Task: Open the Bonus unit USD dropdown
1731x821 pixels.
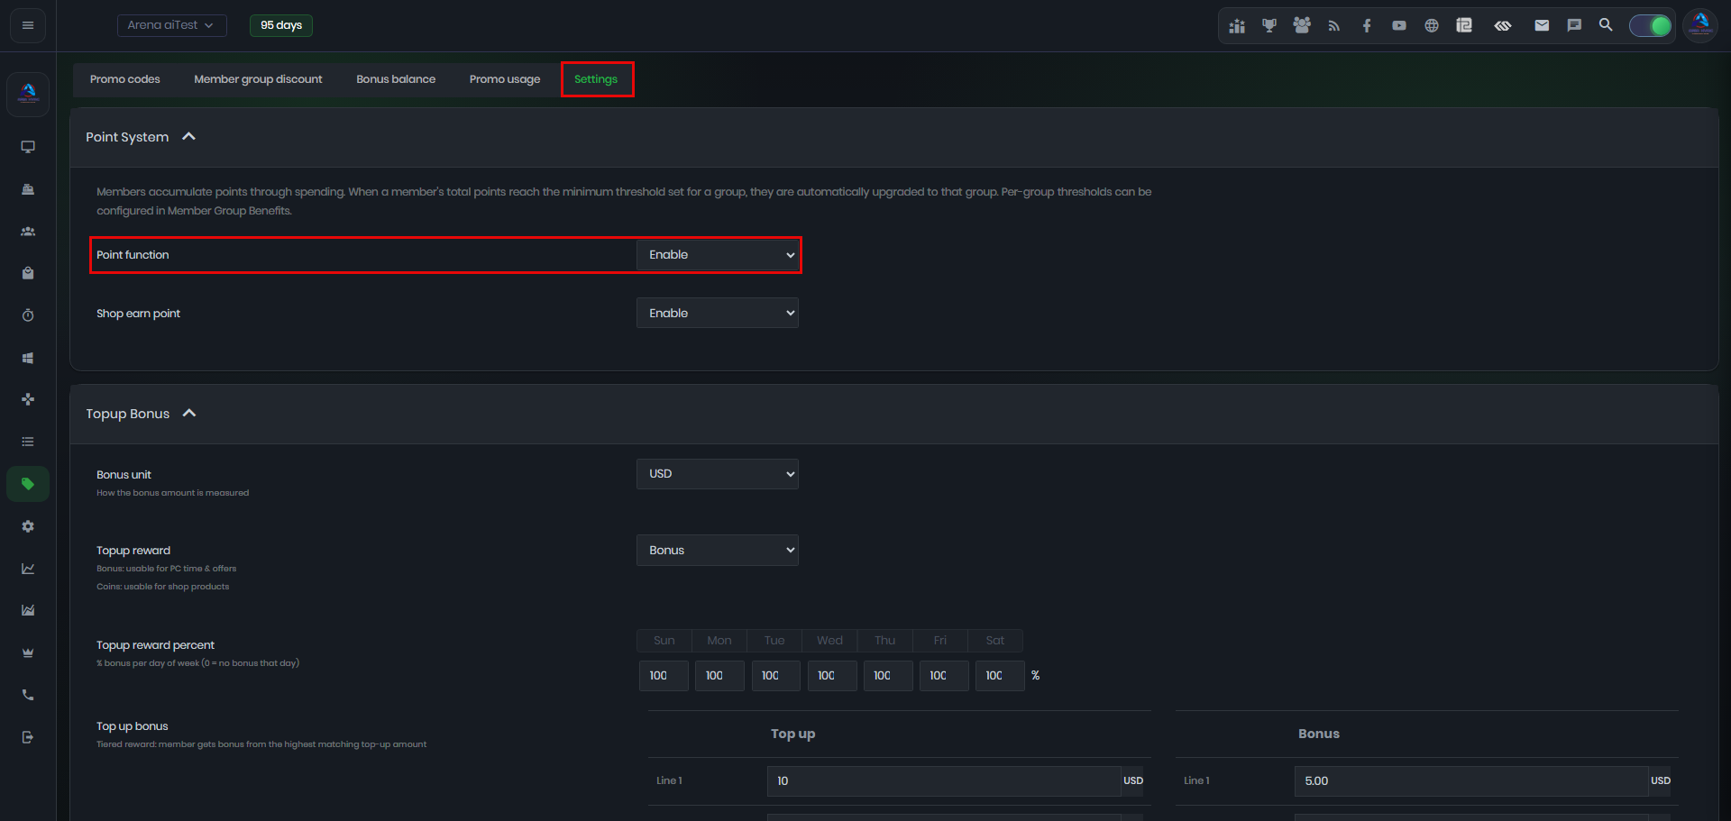Action: 718,474
